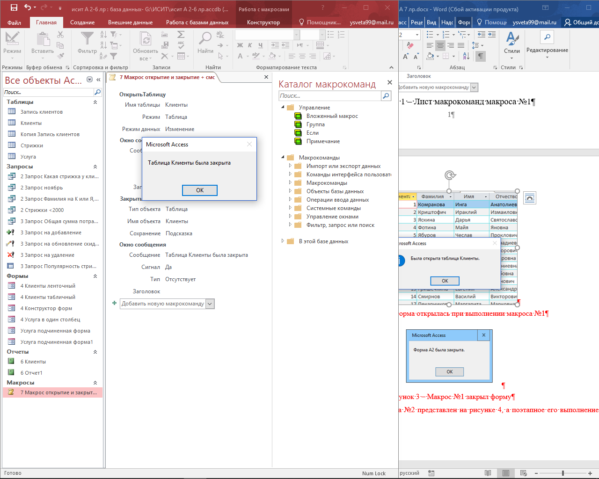Click the Cut scissors icon
Screen dimensions: 599x479
[x=60, y=35]
